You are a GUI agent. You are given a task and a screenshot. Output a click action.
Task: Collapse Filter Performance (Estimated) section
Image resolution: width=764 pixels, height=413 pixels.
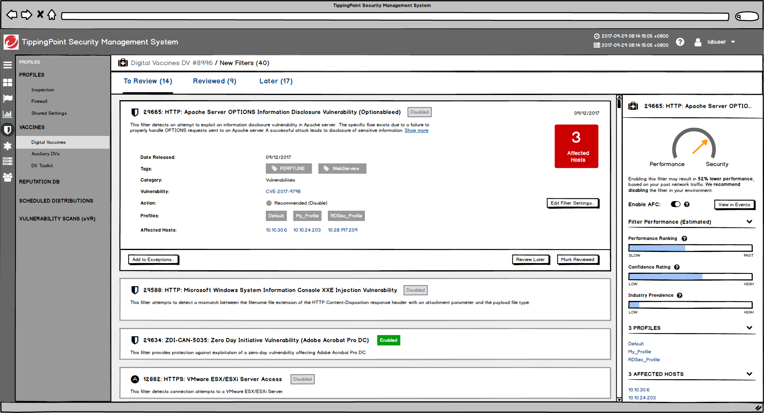pyautogui.click(x=749, y=222)
